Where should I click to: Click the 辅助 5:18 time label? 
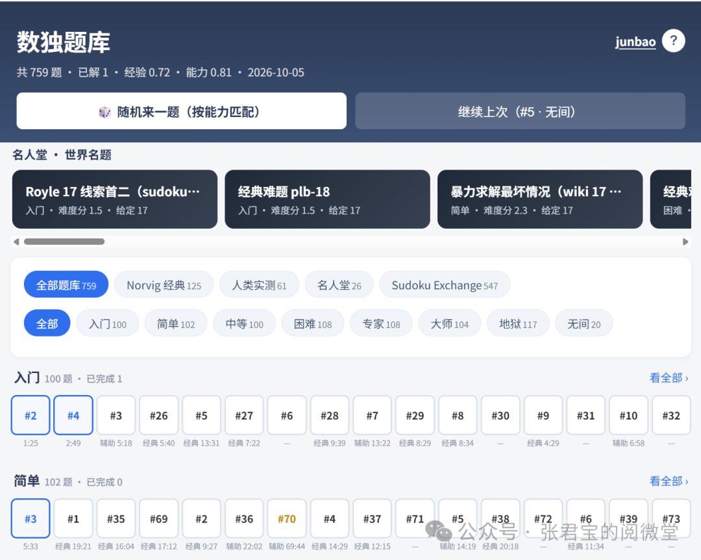(x=116, y=443)
